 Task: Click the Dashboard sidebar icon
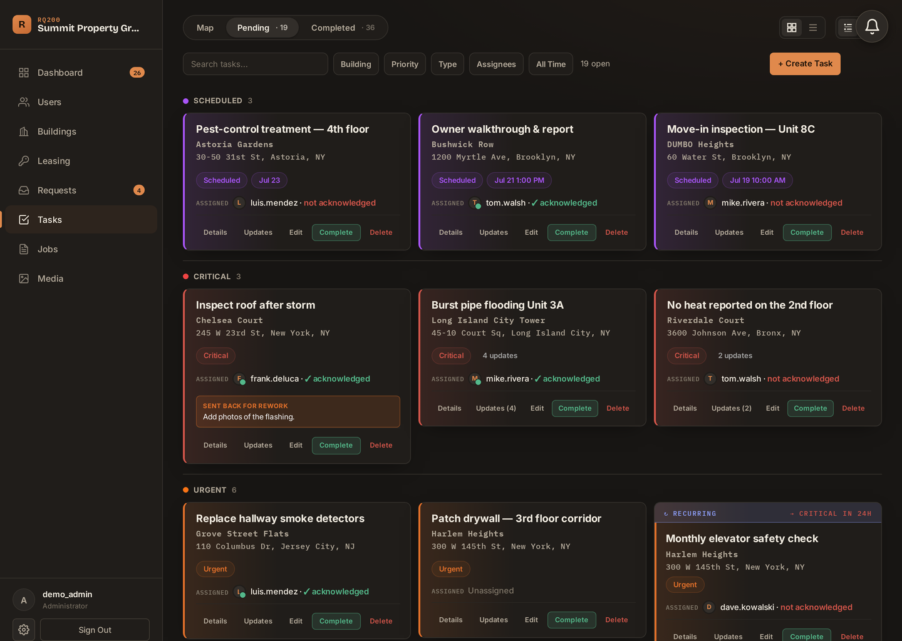pos(24,73)
